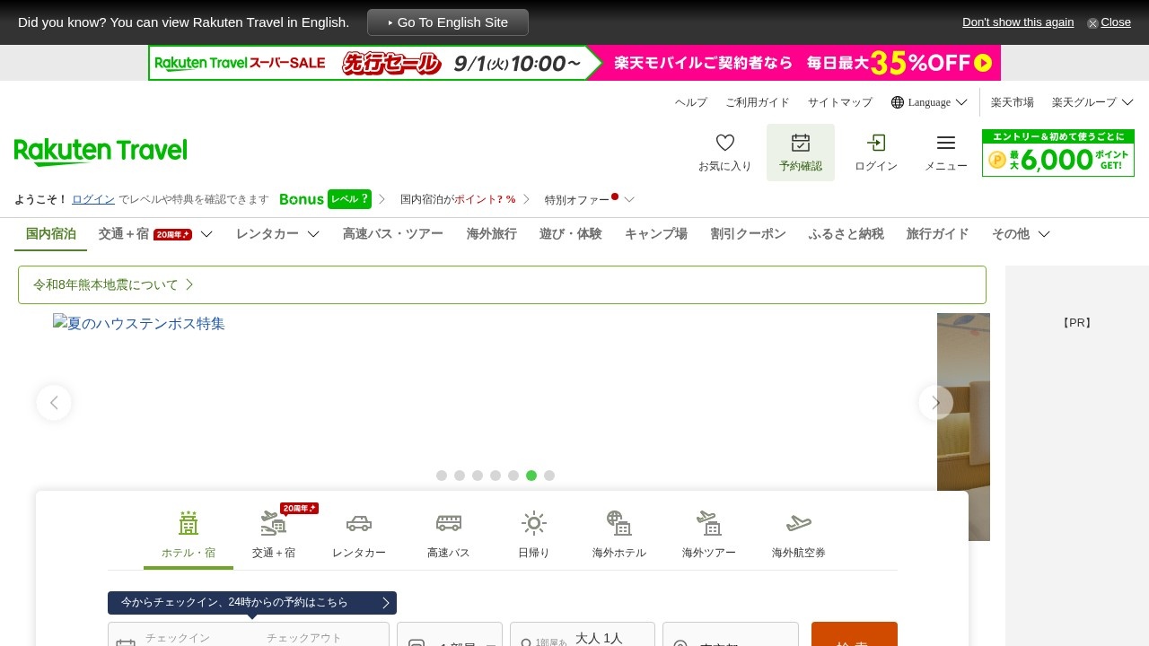
Task: Select transport plus lodging icon (交通＋宿)
Action: (x=274, y=523)
